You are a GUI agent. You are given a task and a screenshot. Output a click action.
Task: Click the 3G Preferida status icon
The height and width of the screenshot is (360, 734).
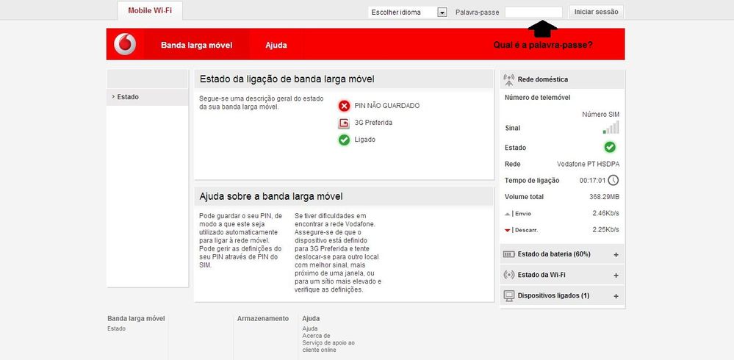pos(344,123)
